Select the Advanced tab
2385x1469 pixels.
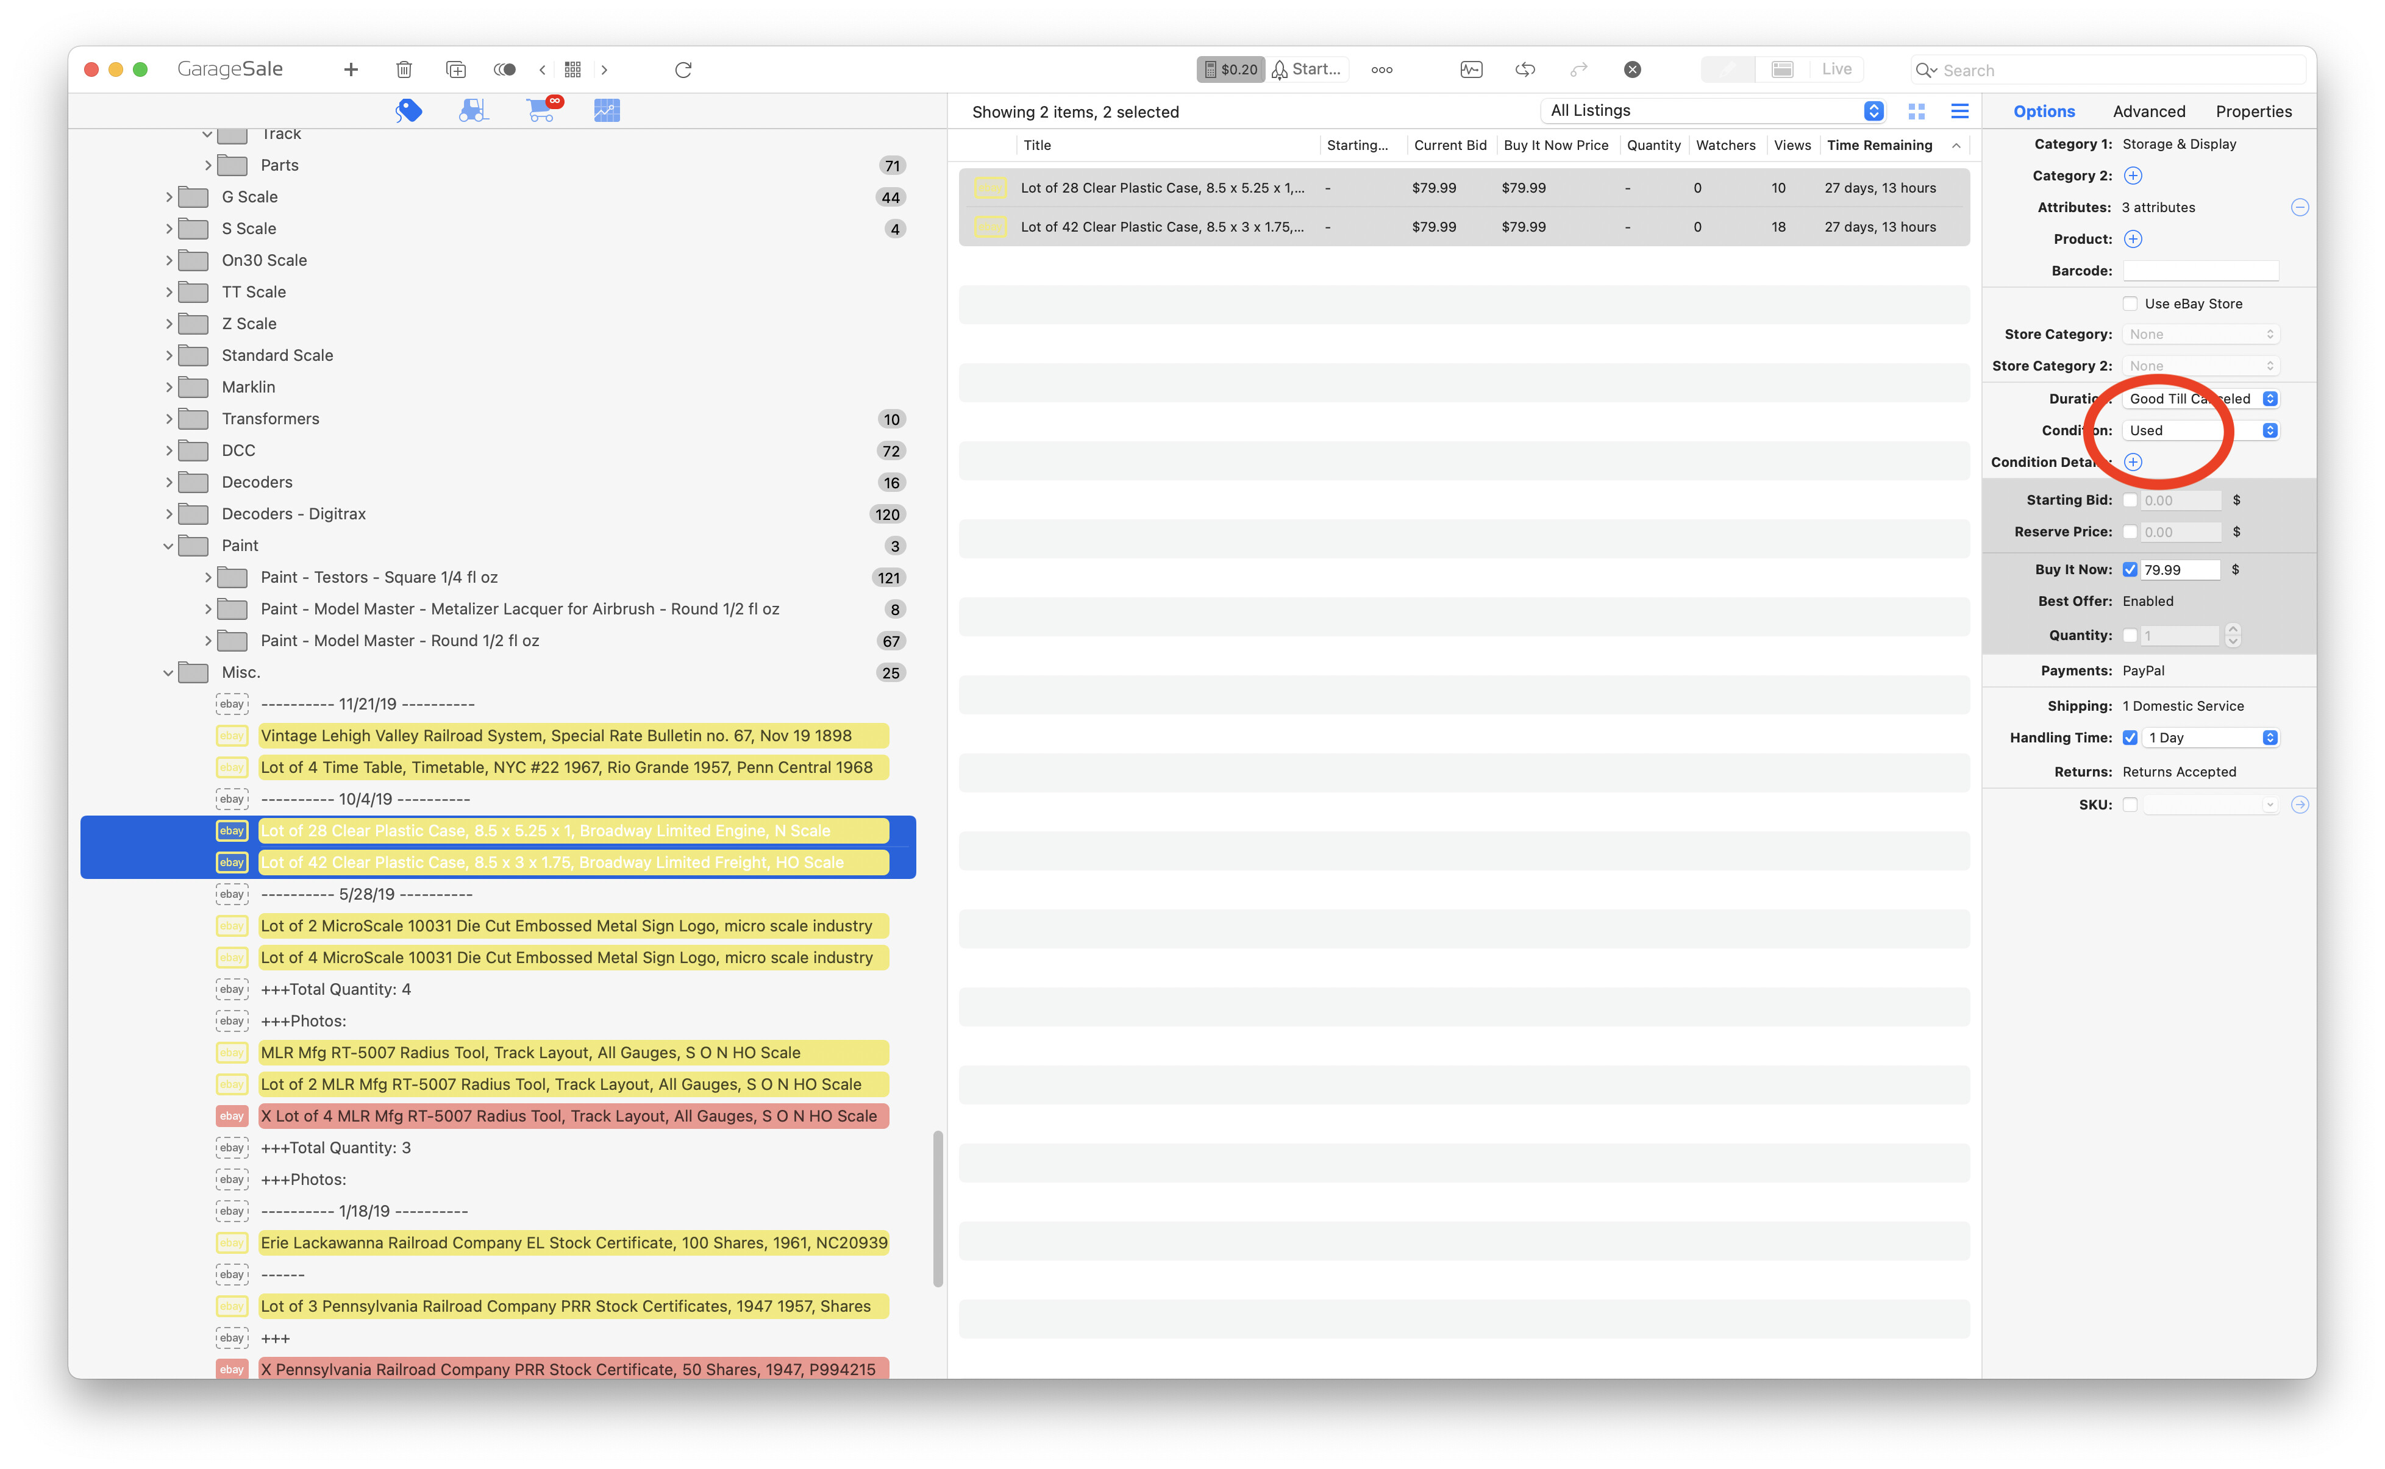click(2148, 112)
